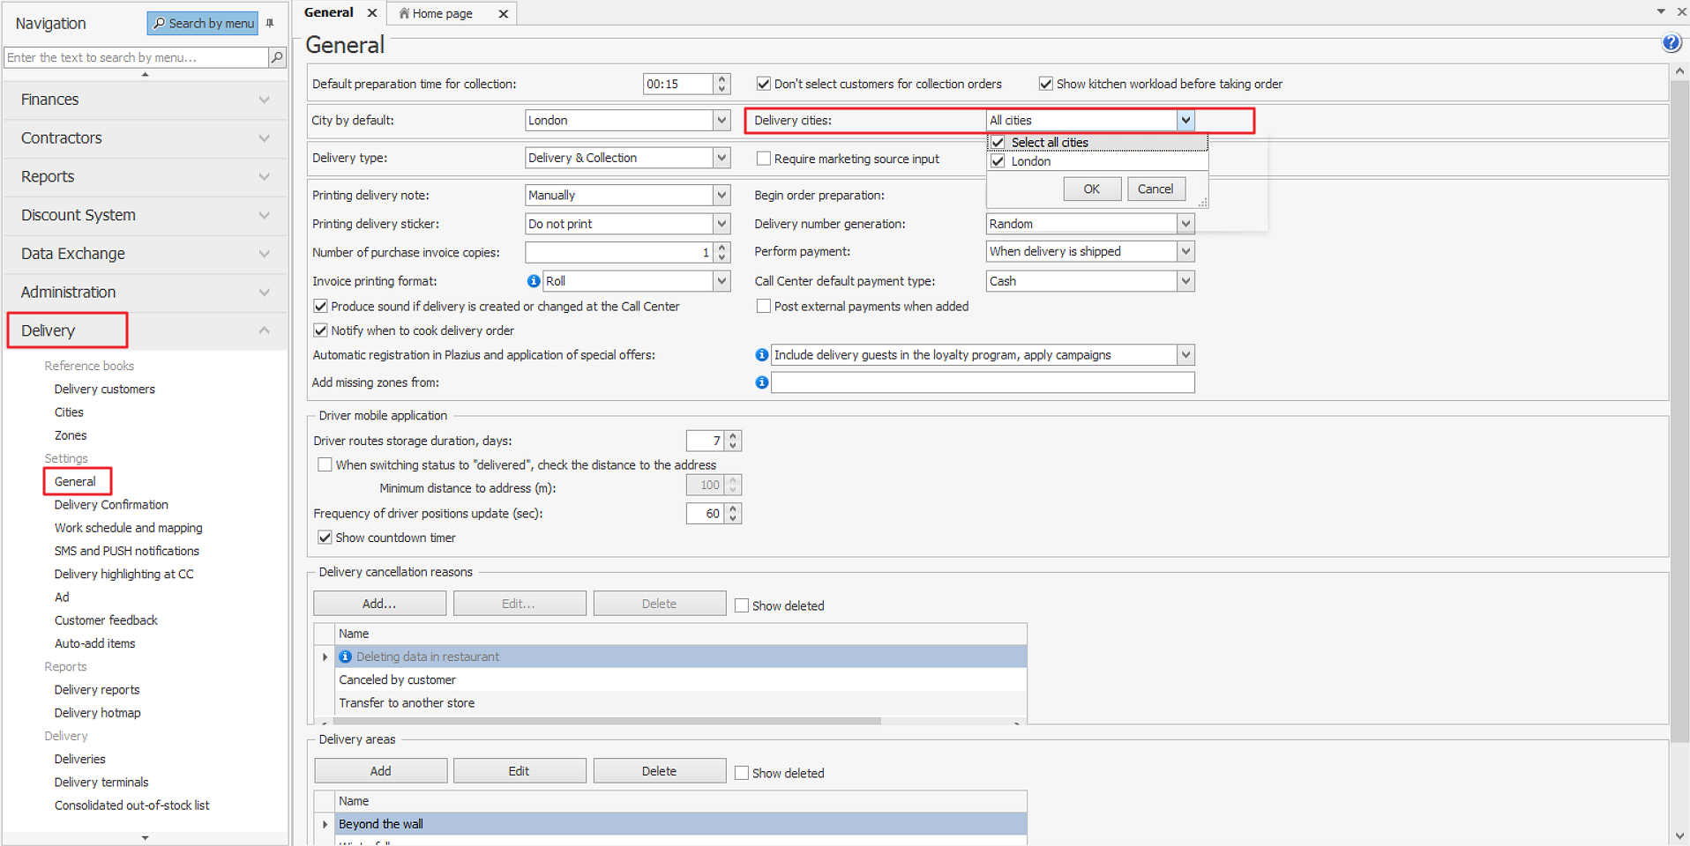
Task: Click info icon on Deleting data in restaurant row
Action: [346, 657]
